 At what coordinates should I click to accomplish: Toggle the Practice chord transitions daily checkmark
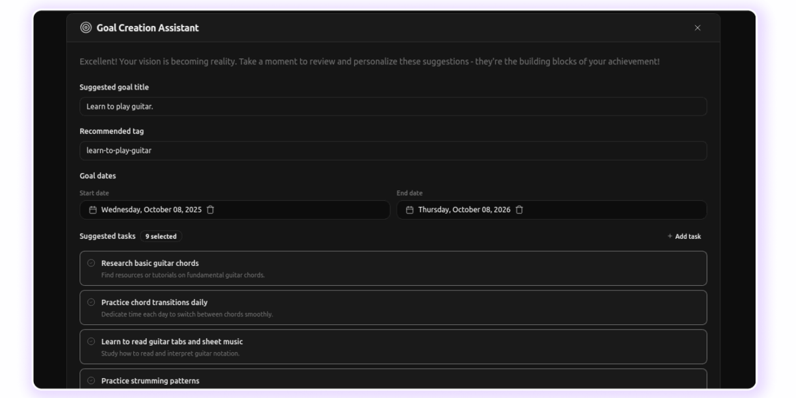coord(92,302)
